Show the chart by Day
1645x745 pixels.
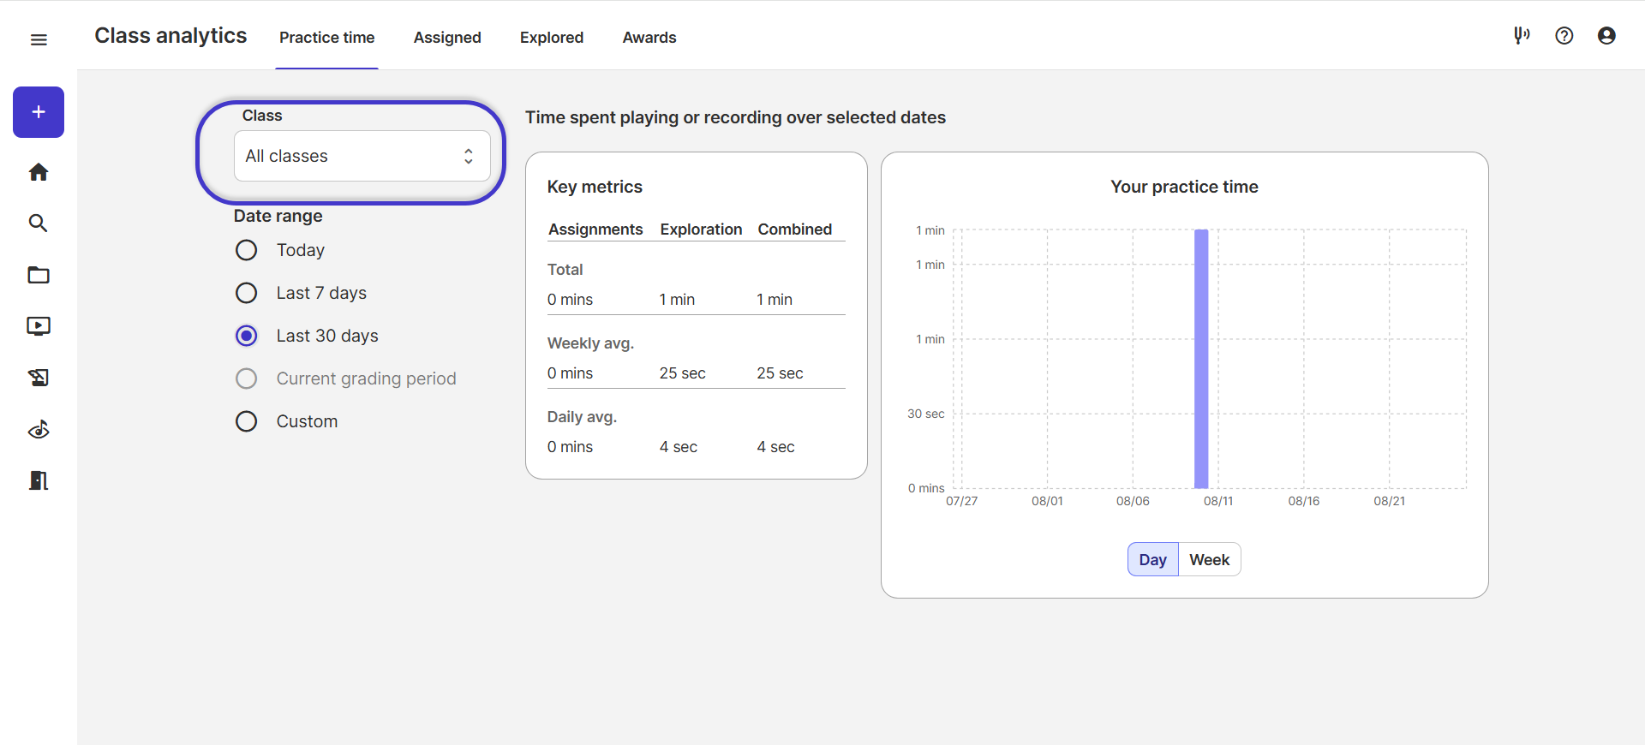point(1153,560)
